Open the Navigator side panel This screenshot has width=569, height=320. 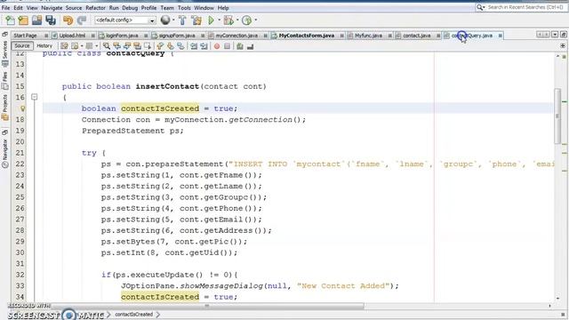pyautogui.click(x=4, y=154)
